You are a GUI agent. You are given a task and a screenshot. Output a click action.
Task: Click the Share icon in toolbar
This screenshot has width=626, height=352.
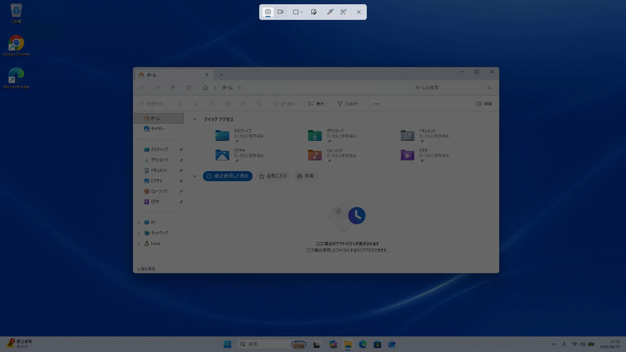(x=243, y=104)
